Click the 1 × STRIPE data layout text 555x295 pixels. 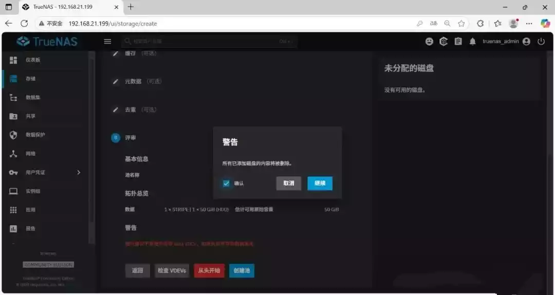196,210
